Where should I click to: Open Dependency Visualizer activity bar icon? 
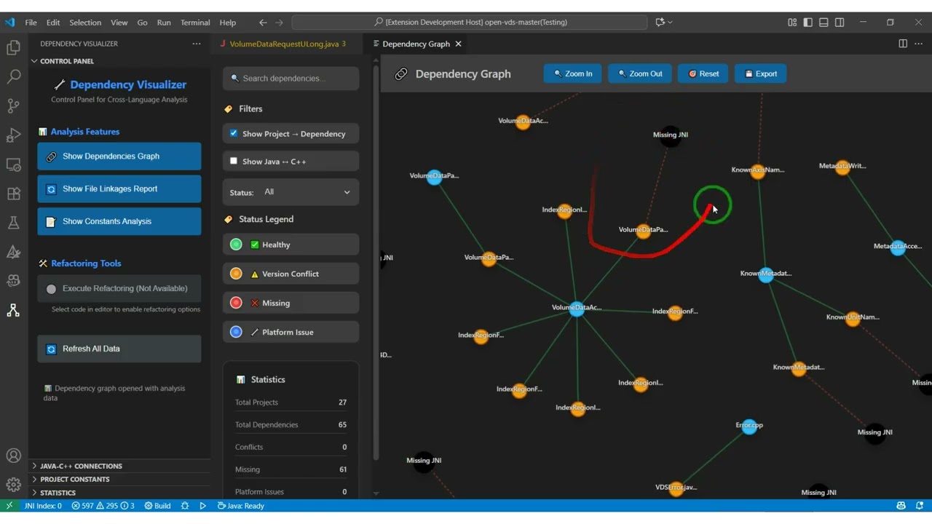point(13,310)
